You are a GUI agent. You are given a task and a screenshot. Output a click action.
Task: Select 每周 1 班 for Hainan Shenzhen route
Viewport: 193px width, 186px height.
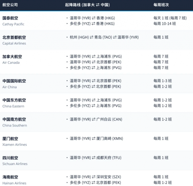point(161,177)
